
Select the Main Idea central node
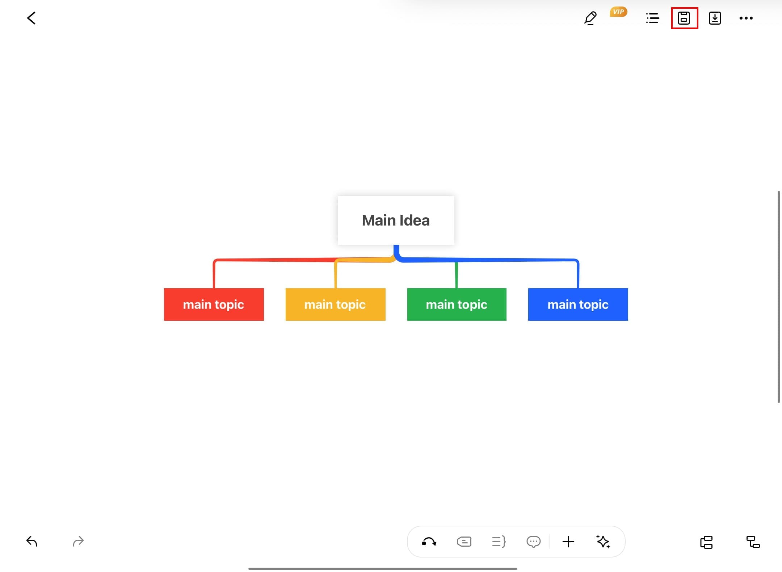(396, 220)
